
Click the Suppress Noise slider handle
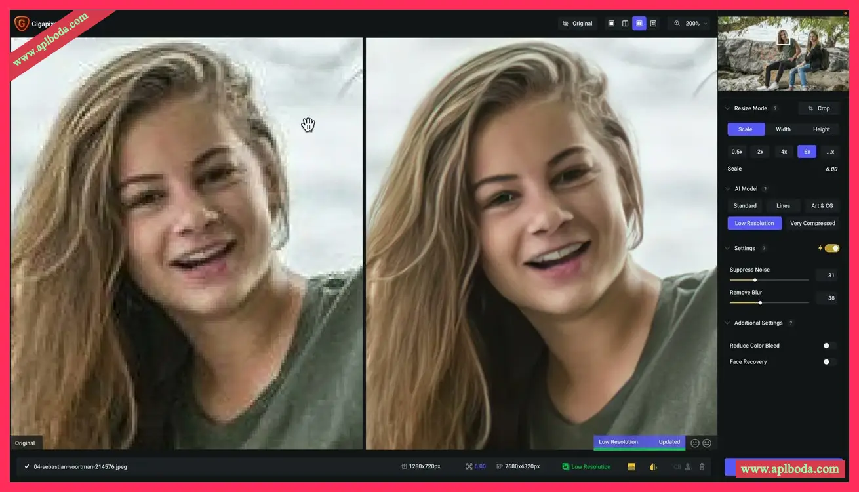[755, 280]
